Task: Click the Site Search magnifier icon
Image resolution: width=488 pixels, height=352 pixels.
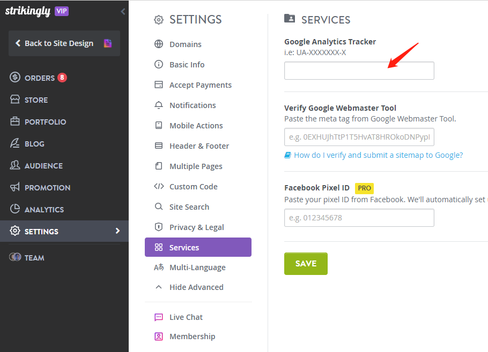Action: tap(159, 206)
